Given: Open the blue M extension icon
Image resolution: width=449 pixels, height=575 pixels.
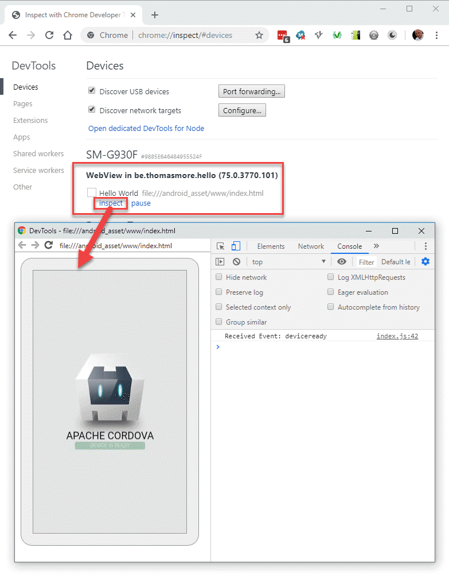Looking at the screenshot, I should pos(300,35).
